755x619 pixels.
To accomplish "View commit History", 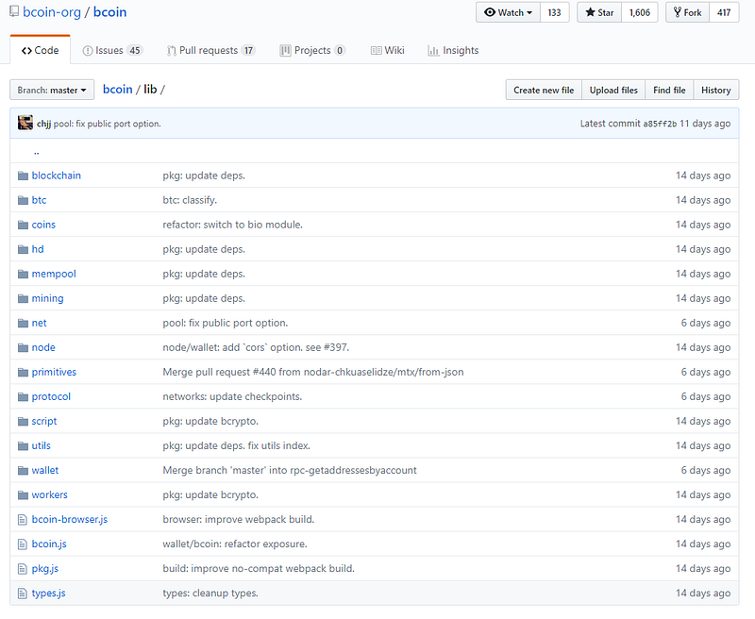I will click(x=715, y=91).
